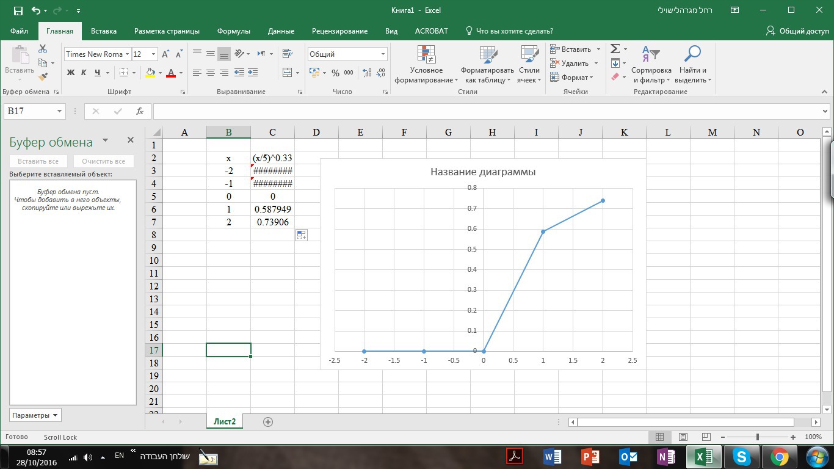Click the Clear eraser icon
834x469 pixels.
click(615, 77)
